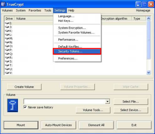The width and height of the screenshot is (155, 134).
Task: Click the Dismount All button
Action: tap(96, 125)
